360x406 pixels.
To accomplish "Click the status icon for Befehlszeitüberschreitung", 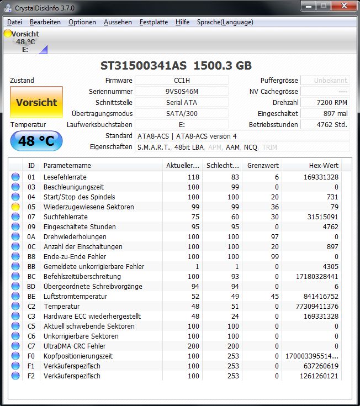I will coord(15,276).
